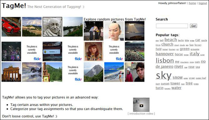Viewport: 209px width, 120px height.
Task: Select the 'field' tag
Action: pyautogui.click(x=159, y=49)
